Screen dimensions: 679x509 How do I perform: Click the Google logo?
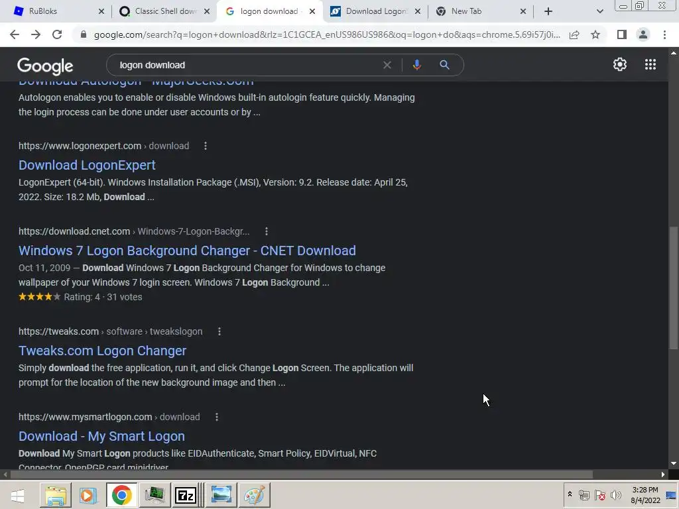[x=45, y=66]
